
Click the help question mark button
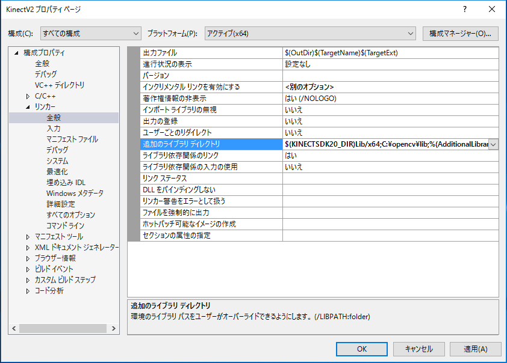click(464, 10)
